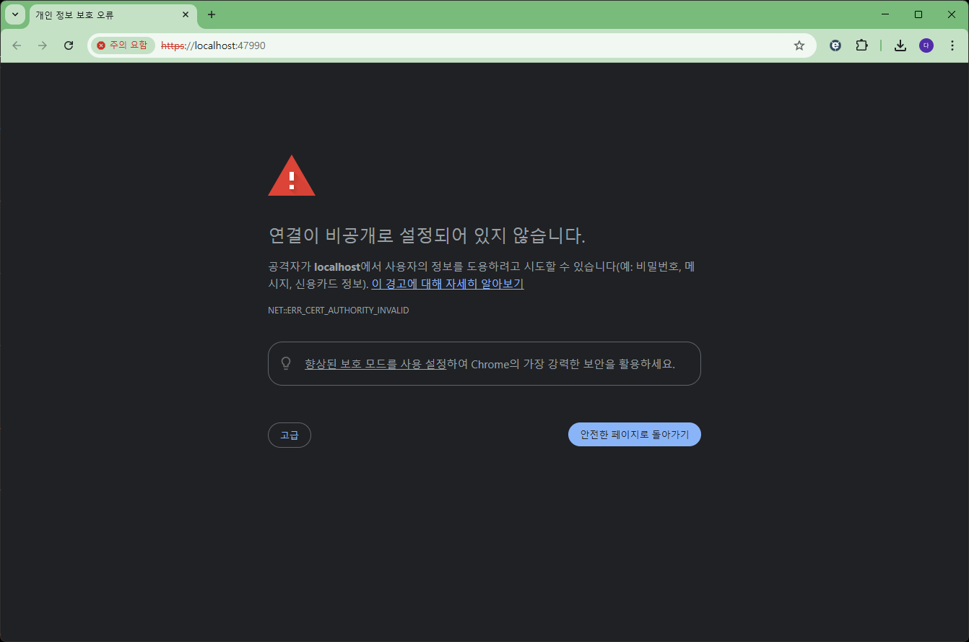The width and height of the screenshot is (969, 642).
Task: Maximize the Chrome window
Action: pos(918,14)
